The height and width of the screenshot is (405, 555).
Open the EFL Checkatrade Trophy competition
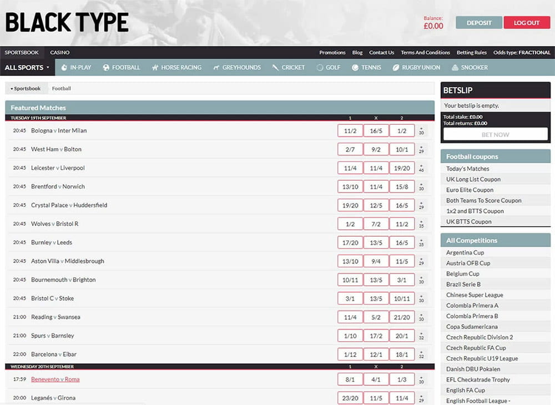pyautogui.click(x=478, y=380)
